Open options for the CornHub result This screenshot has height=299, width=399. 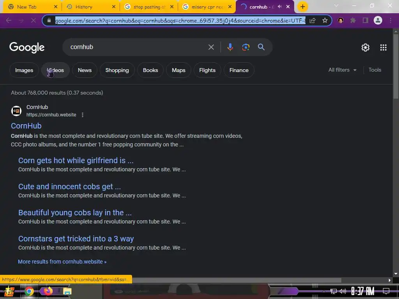[83, 115]
